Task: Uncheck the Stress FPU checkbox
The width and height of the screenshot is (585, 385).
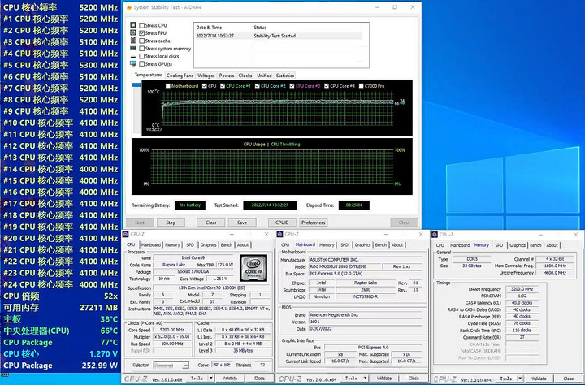Action: click(142, 33)
